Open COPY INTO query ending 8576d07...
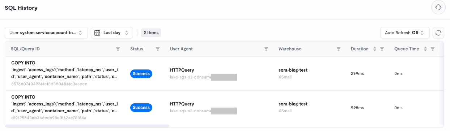This screenshot has width=450, height=131. 64,70
